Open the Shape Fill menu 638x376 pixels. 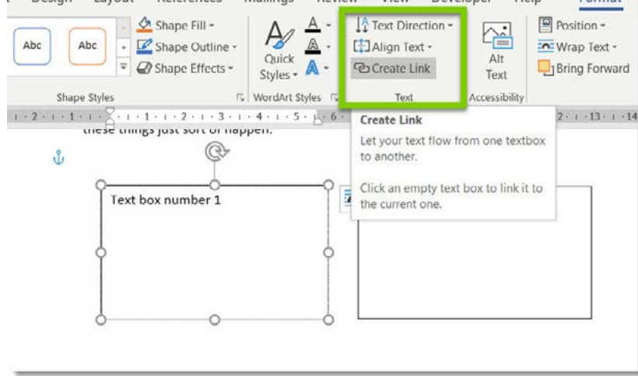point(176,26)
